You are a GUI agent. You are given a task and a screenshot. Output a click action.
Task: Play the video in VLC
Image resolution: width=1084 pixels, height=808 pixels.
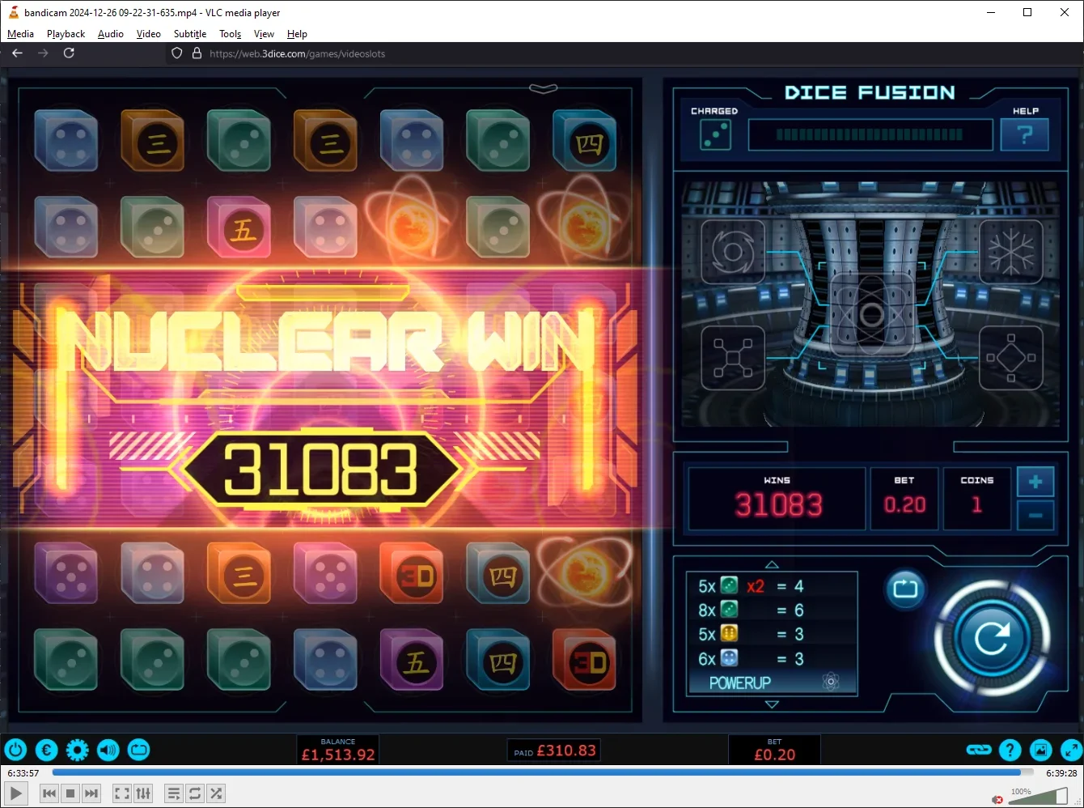[16, 793]
